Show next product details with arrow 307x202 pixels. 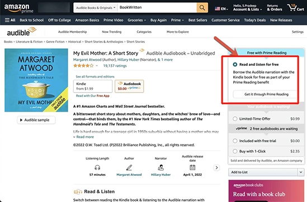coord(216,167)
